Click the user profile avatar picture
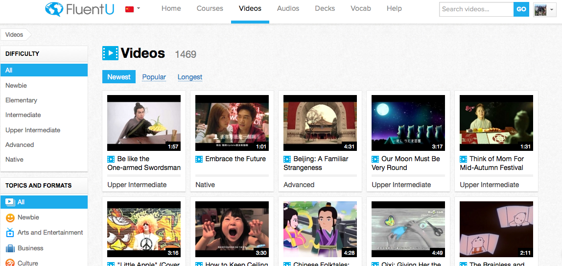The image size is (562, 266). [x=540, y=9]
